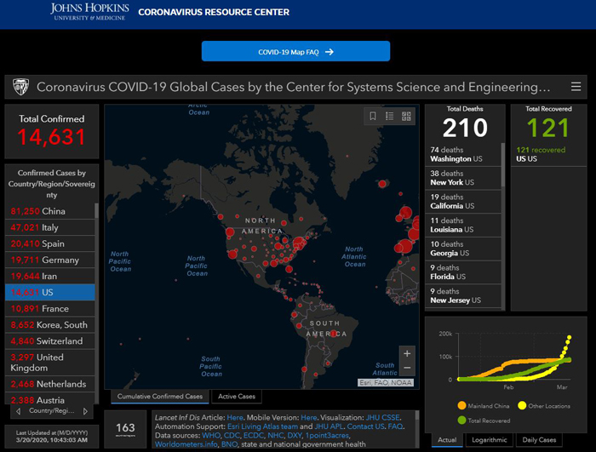Image resolution: width=596 pixels, height=452 pixels.
Task: Select China in confirmed cases list
Action: (49, 211)
